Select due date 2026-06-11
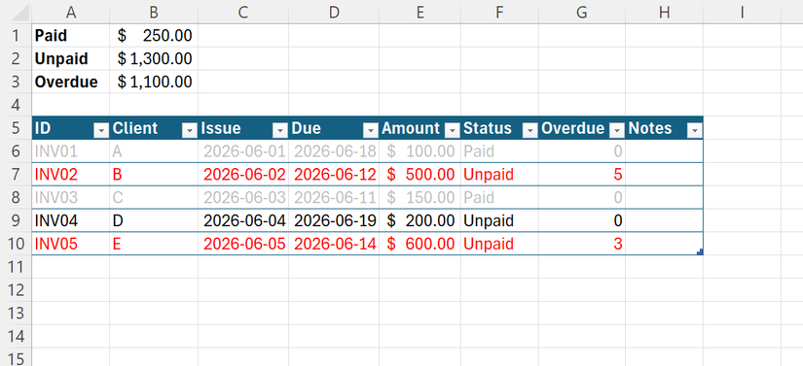The width and height of the screenshot is (803, 366). tap(334, 197)
